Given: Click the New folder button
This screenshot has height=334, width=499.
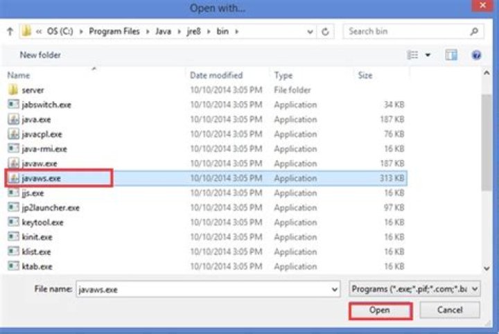Looking at the screenshot, I should (x=40, y=55).
